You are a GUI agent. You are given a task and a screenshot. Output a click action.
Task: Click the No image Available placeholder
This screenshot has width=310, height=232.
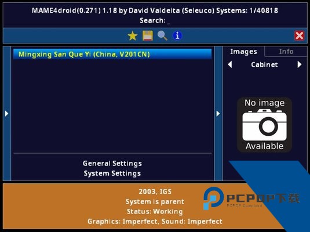point(265,125)
